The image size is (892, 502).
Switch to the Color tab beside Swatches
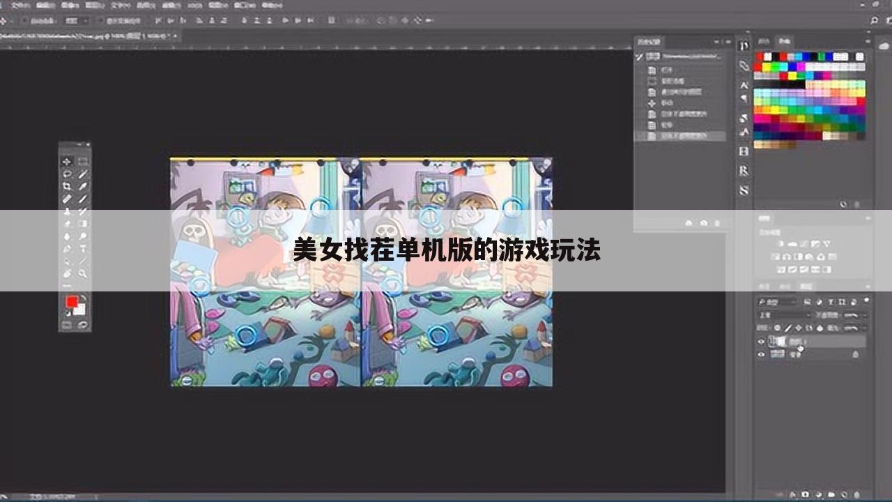coord(764,41)
